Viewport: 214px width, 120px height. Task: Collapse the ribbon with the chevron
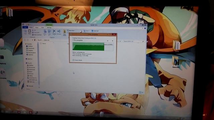[x=143, y=28]
